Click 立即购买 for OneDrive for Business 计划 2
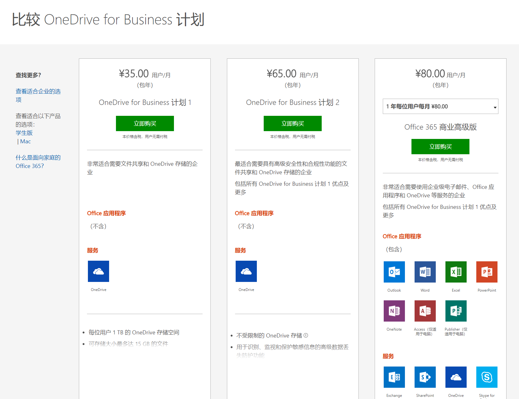519x399 pixels. coord(292,123)
